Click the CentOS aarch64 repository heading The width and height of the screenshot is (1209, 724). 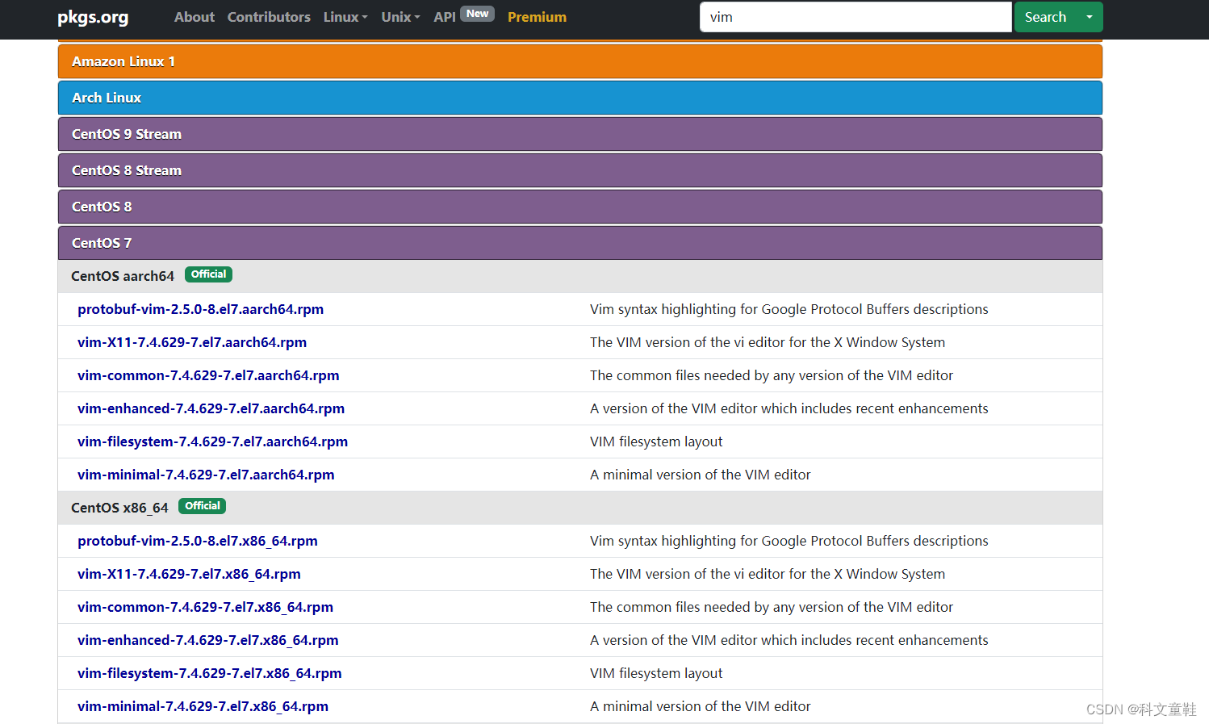click(x=123, y=276)
